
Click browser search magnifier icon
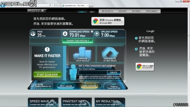50,5
